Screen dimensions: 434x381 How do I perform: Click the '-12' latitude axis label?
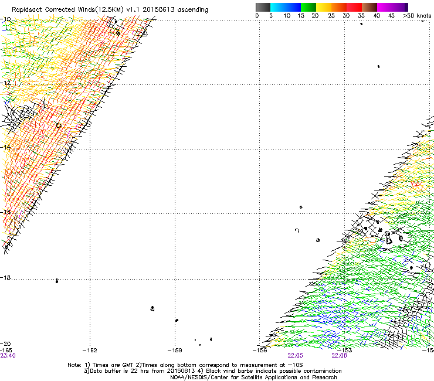[5, 83]
